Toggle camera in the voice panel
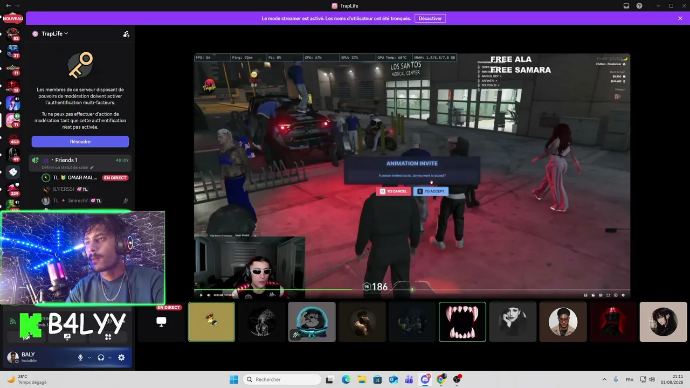 pos(26,336)
